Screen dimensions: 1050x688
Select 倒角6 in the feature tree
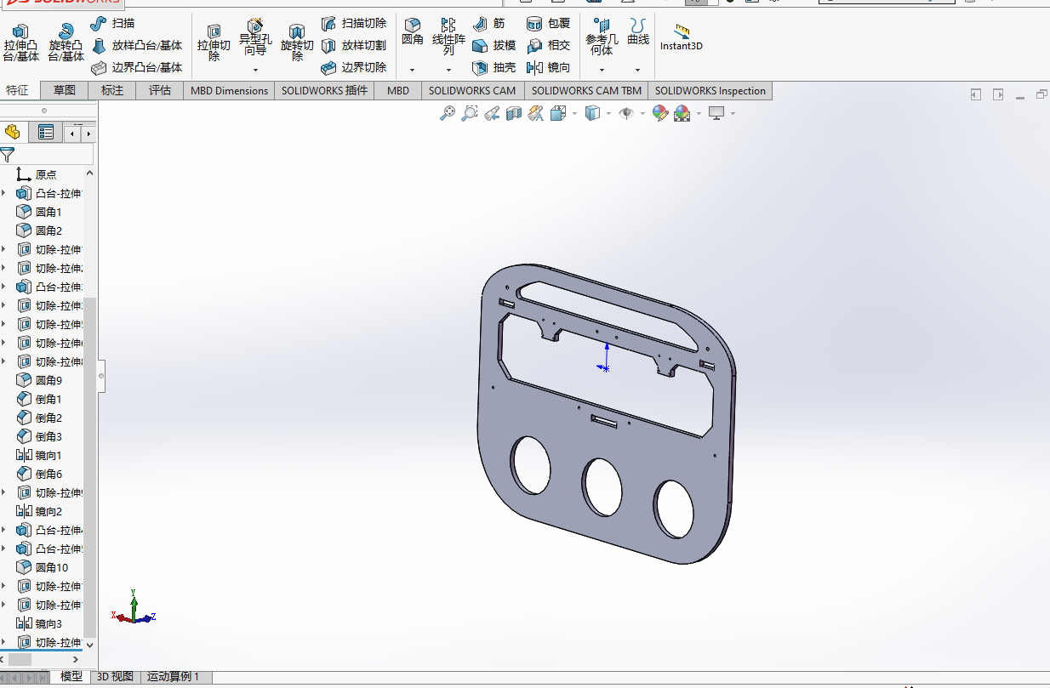[x=39, y=474]
